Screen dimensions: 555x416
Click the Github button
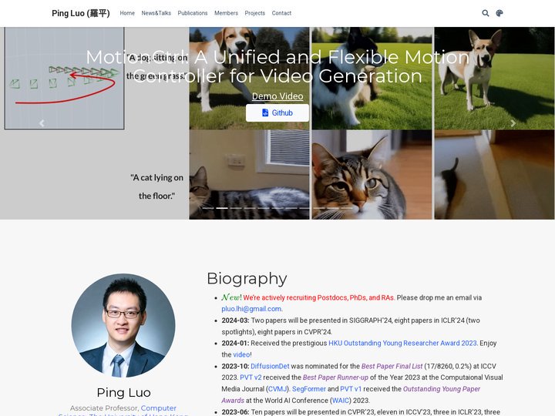(277, 112)
